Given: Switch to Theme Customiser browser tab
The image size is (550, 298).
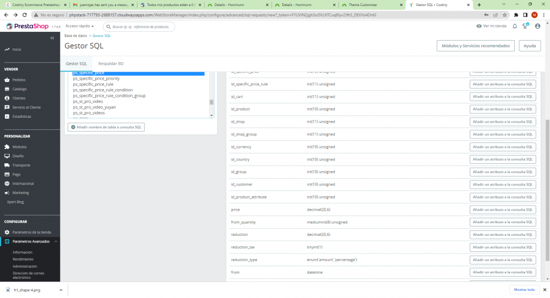Looking at the screenshot, I should (371, 5).
